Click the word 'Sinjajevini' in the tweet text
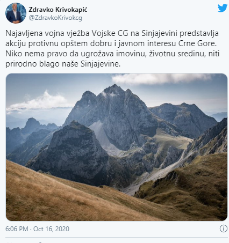Viewport: 229px width, 243px height. pos(159,33)
